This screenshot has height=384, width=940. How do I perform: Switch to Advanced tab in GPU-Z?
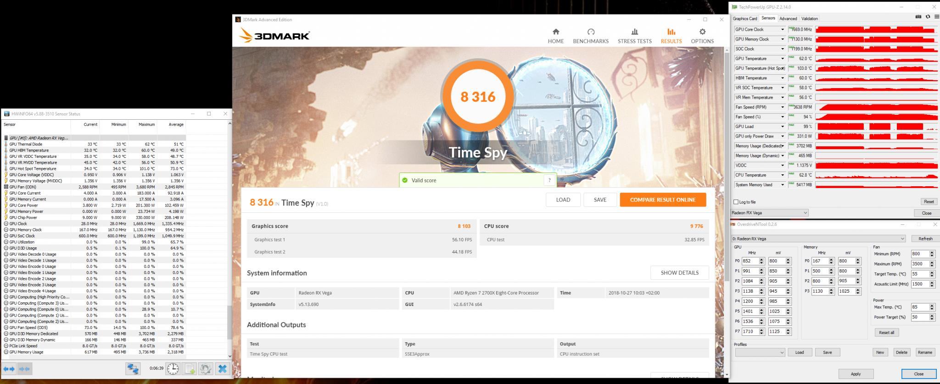788,18
